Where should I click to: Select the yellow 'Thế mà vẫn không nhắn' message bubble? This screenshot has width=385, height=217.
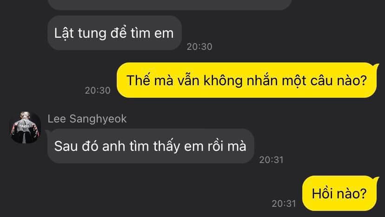(x=247, y=80)
